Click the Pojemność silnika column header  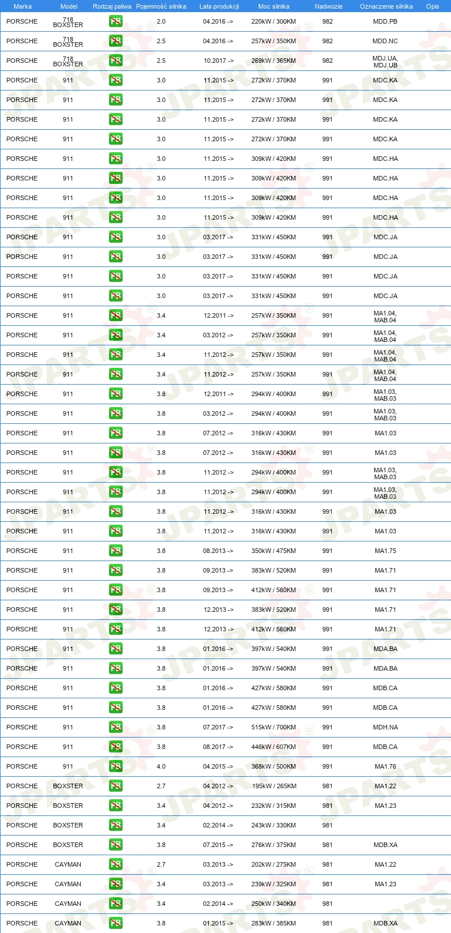[161, 6]
